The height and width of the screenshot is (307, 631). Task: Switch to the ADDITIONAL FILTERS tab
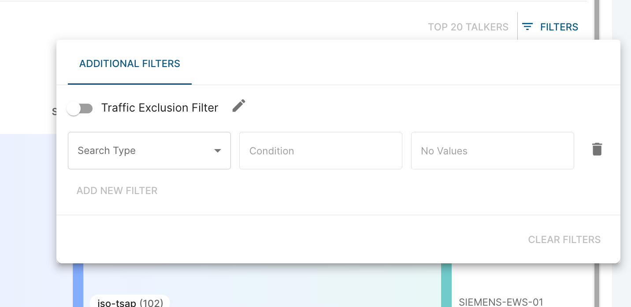[x=130, y=64]
